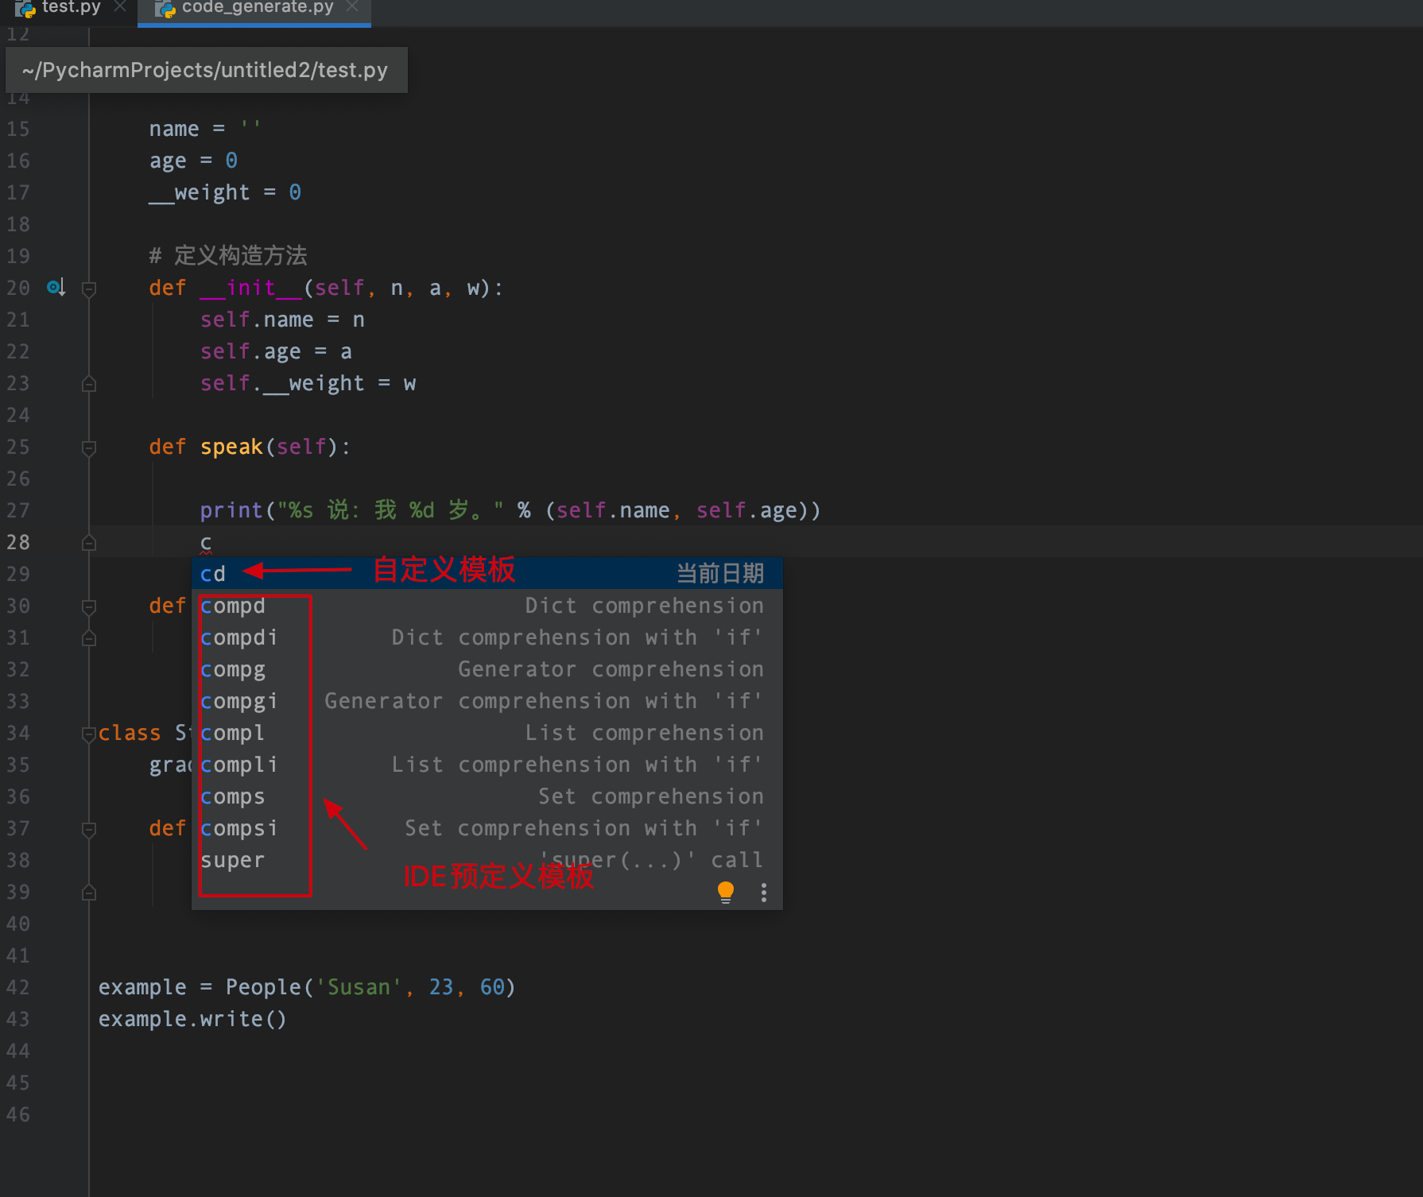Click line number 42 in the gutter
The height and width of the screenshot is (1197, 1423).
(18, 987)
